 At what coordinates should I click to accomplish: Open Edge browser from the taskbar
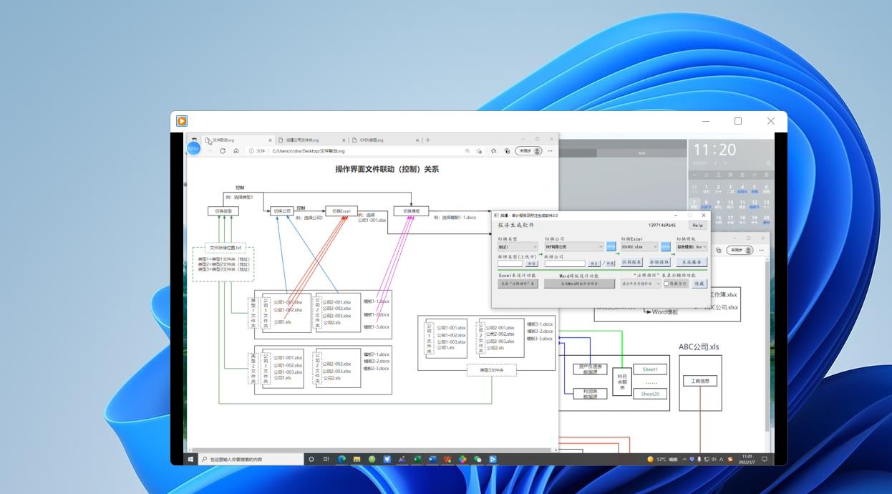tap(341, 459)
